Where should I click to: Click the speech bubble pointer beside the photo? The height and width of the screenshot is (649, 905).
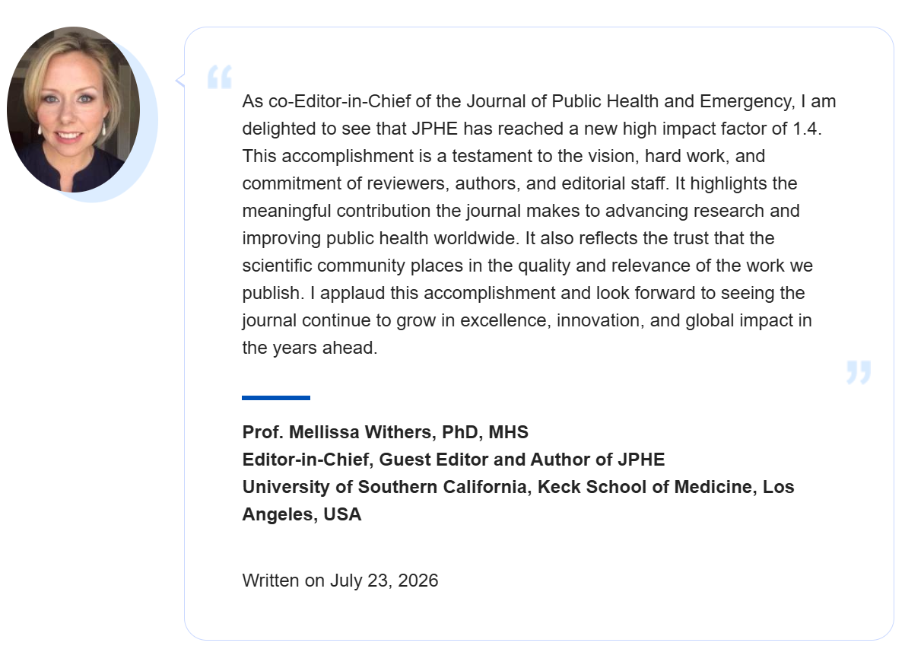[x=180, y=81]
